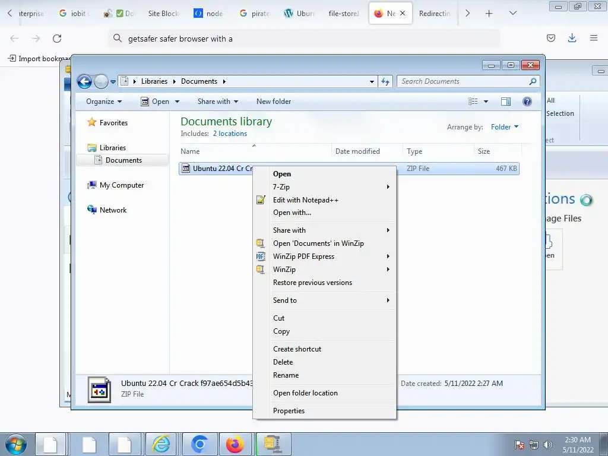Click Firefox downloads arrow icon
The image size is (608, 456).
pyautogui.click(x=572, y=38)
